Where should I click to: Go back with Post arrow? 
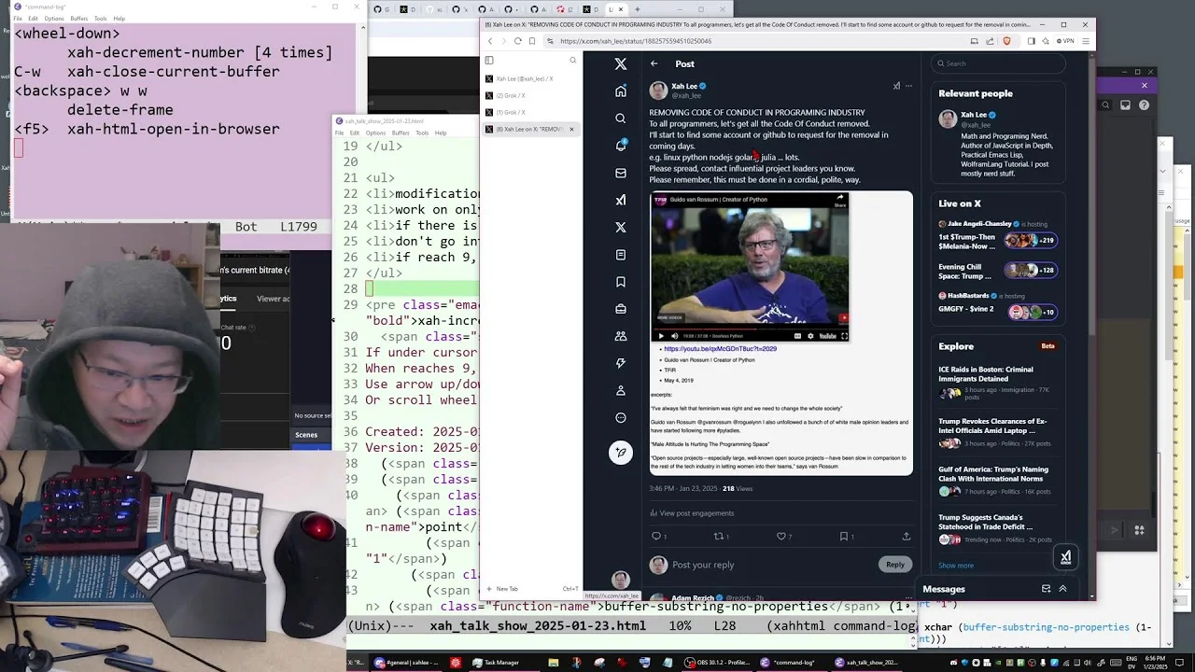pos(654,63)
